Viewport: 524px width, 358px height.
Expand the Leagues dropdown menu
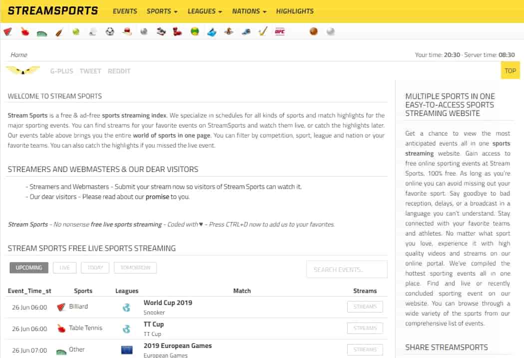coord(204,11)
